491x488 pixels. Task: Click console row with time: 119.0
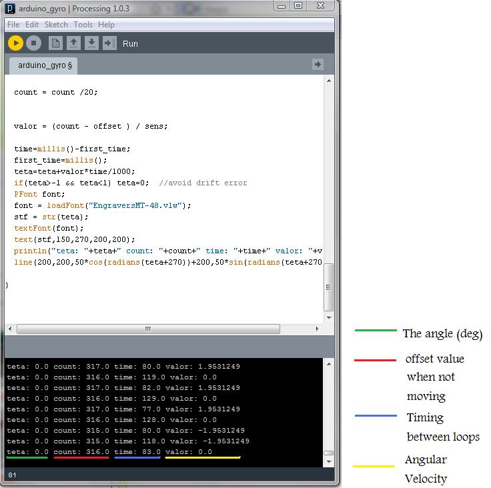point(112,377)
